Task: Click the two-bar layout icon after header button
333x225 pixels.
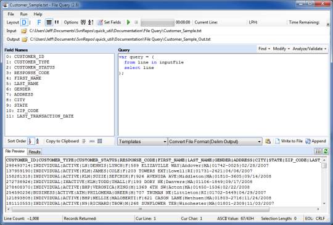Action: pos(57,22)
